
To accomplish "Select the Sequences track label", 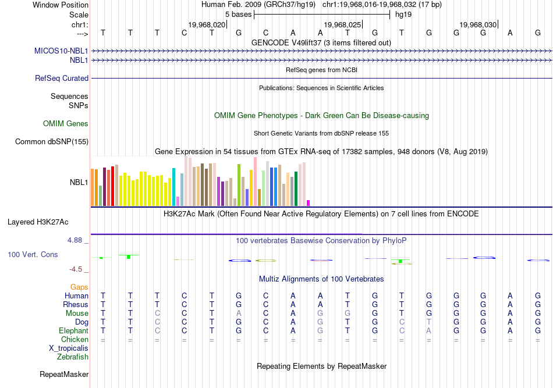I will (x=69, y=96).
